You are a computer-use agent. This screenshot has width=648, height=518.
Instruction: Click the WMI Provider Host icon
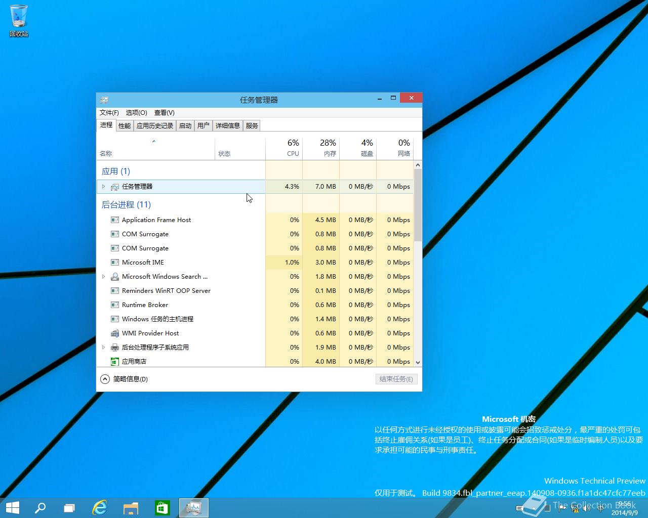(115, 333)
